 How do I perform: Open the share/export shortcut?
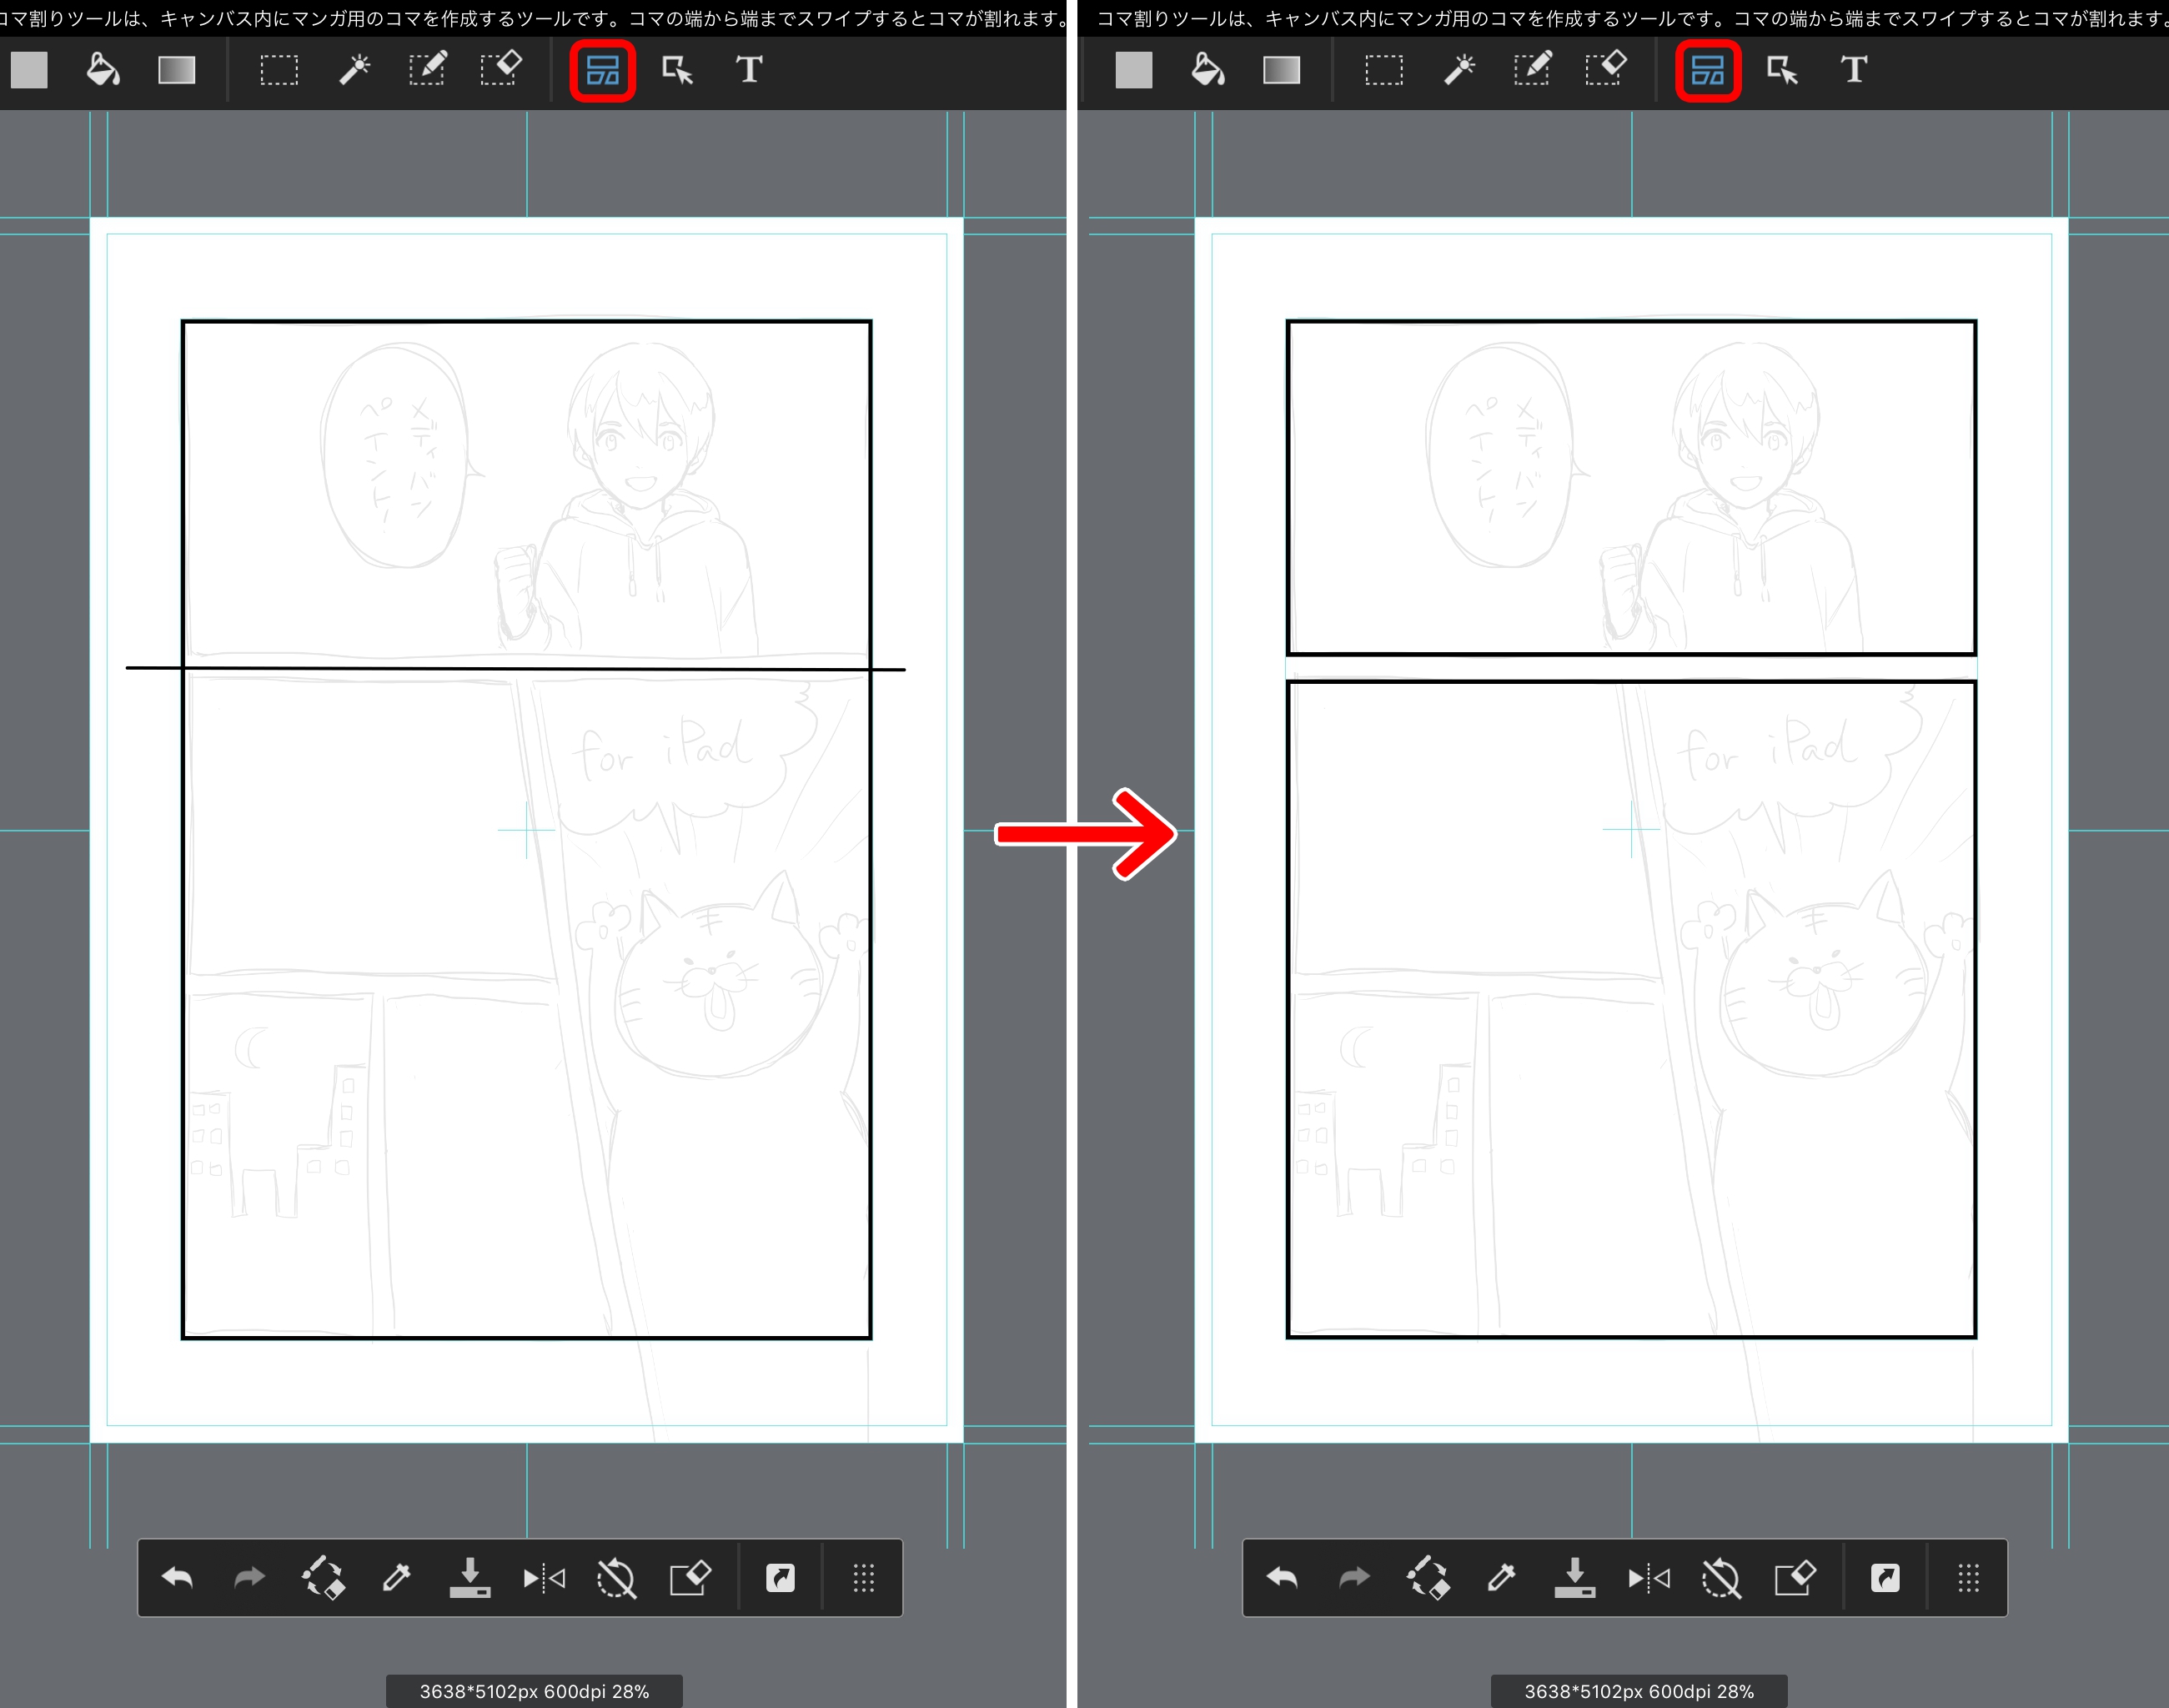tap(782, 1578)
